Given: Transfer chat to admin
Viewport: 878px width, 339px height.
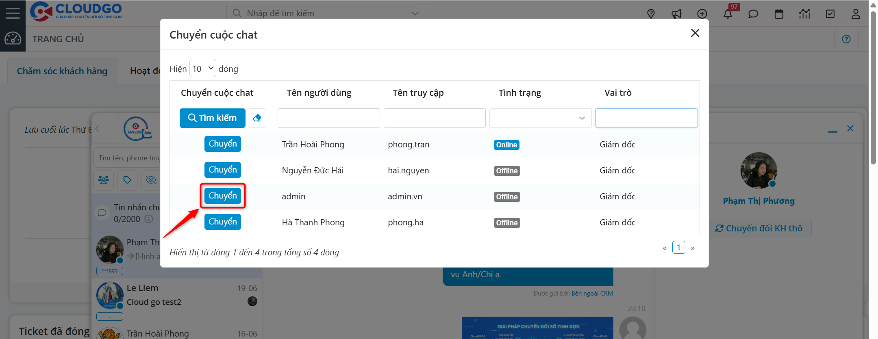Looking at the screenshot, I should [x=223, y=196].
